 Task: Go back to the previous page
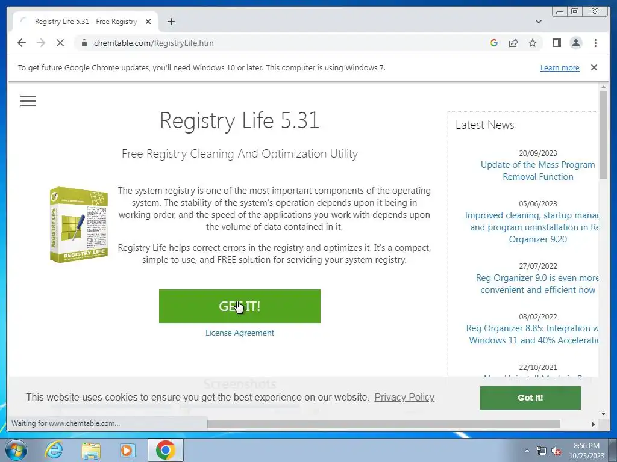(22, 43)
